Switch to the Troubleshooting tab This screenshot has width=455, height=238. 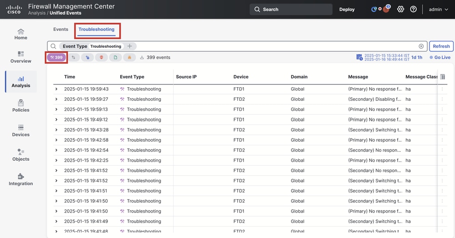pyautogui.click(x=97, y=29)
